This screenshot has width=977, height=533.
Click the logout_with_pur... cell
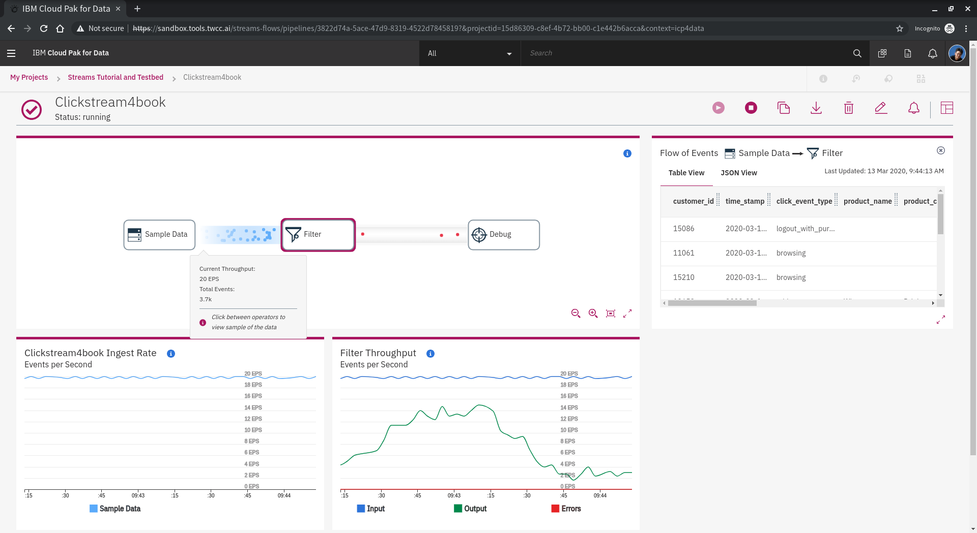tap(805, 229)
